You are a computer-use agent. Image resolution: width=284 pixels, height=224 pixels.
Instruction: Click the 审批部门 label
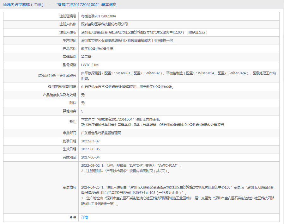tap(69, 133)
